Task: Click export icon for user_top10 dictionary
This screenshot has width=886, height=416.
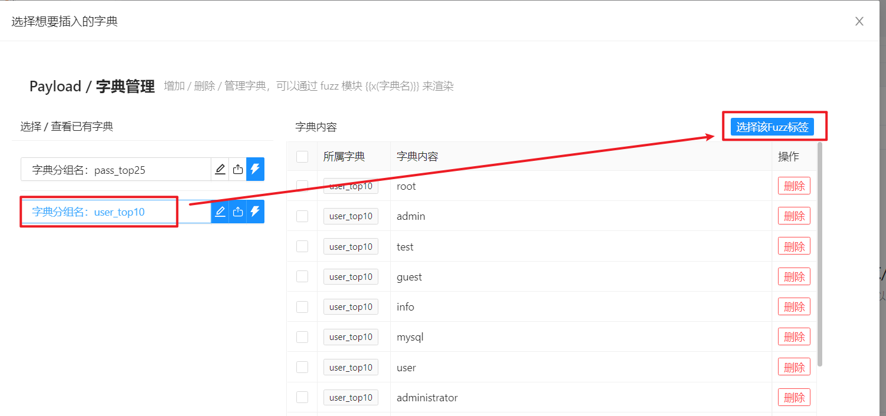Action: [x=238, y=212]
